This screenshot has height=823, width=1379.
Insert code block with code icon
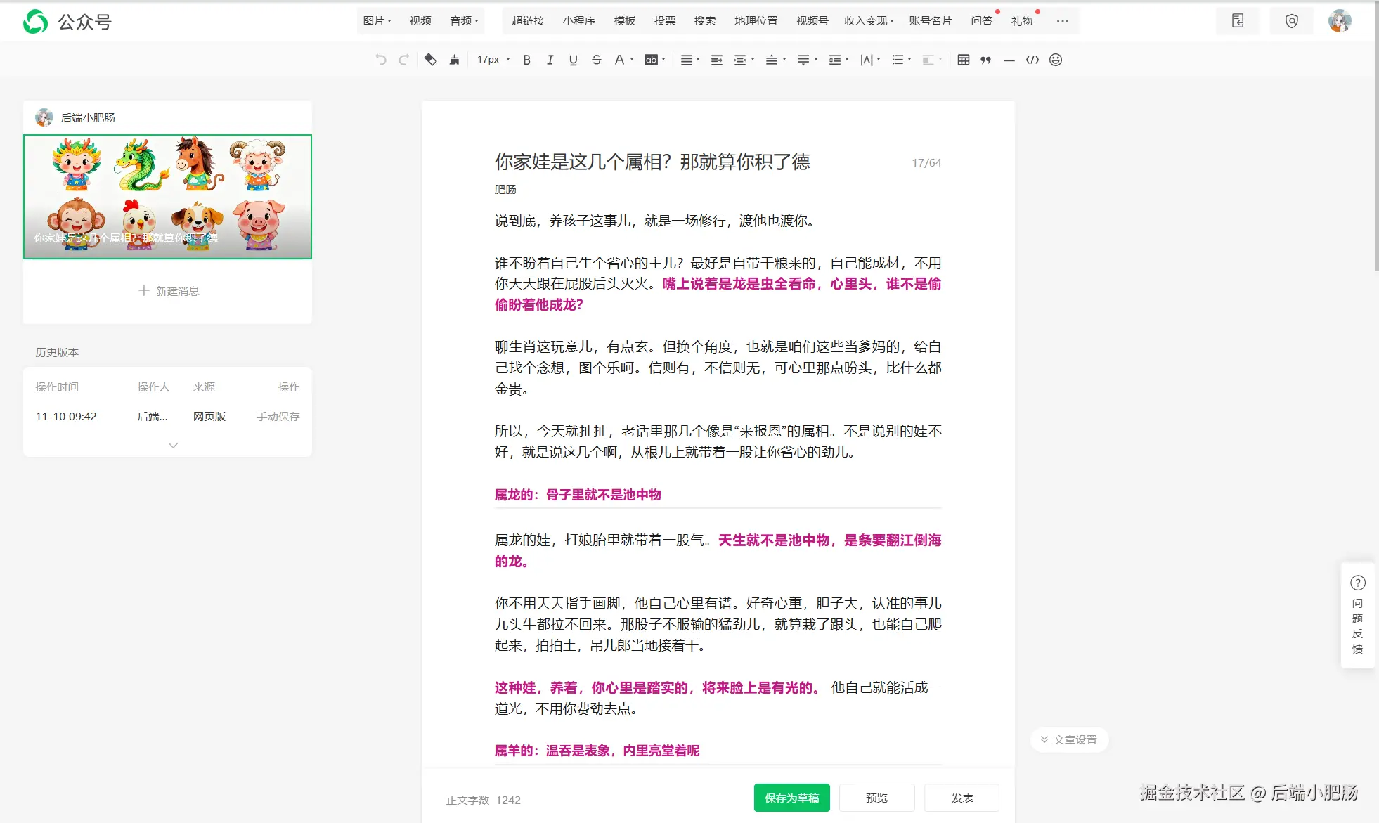1032,60
